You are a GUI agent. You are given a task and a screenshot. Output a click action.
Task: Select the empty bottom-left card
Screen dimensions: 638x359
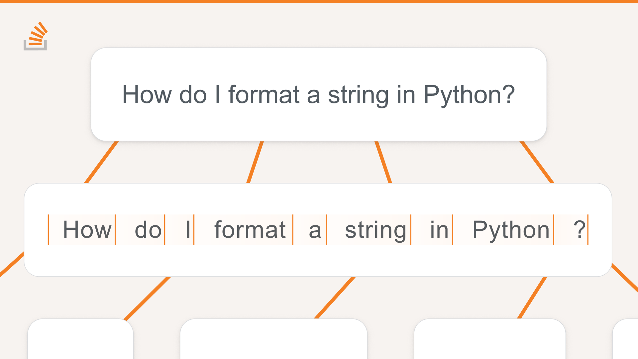80,340
